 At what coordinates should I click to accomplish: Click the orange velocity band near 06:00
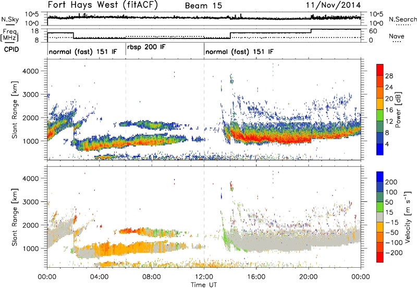pos(125,248)
